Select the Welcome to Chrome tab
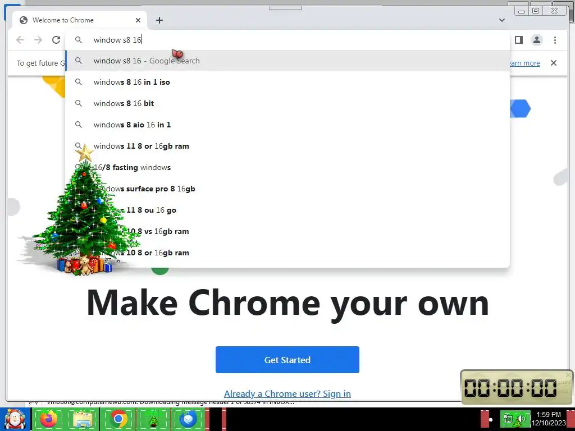This screenshot has height=431, width=575. [80, 20]
